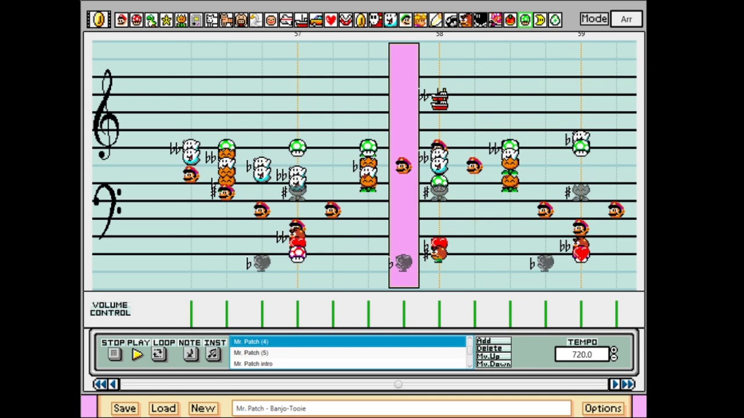744x418 pixels.
Task: Click the Delete arrangement option
Action: (x=493, y=348)
